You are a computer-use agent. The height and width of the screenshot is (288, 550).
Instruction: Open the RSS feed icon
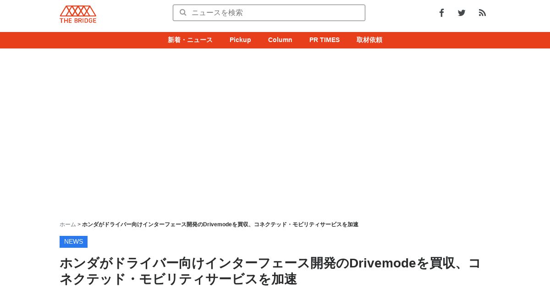click(482, 13)
